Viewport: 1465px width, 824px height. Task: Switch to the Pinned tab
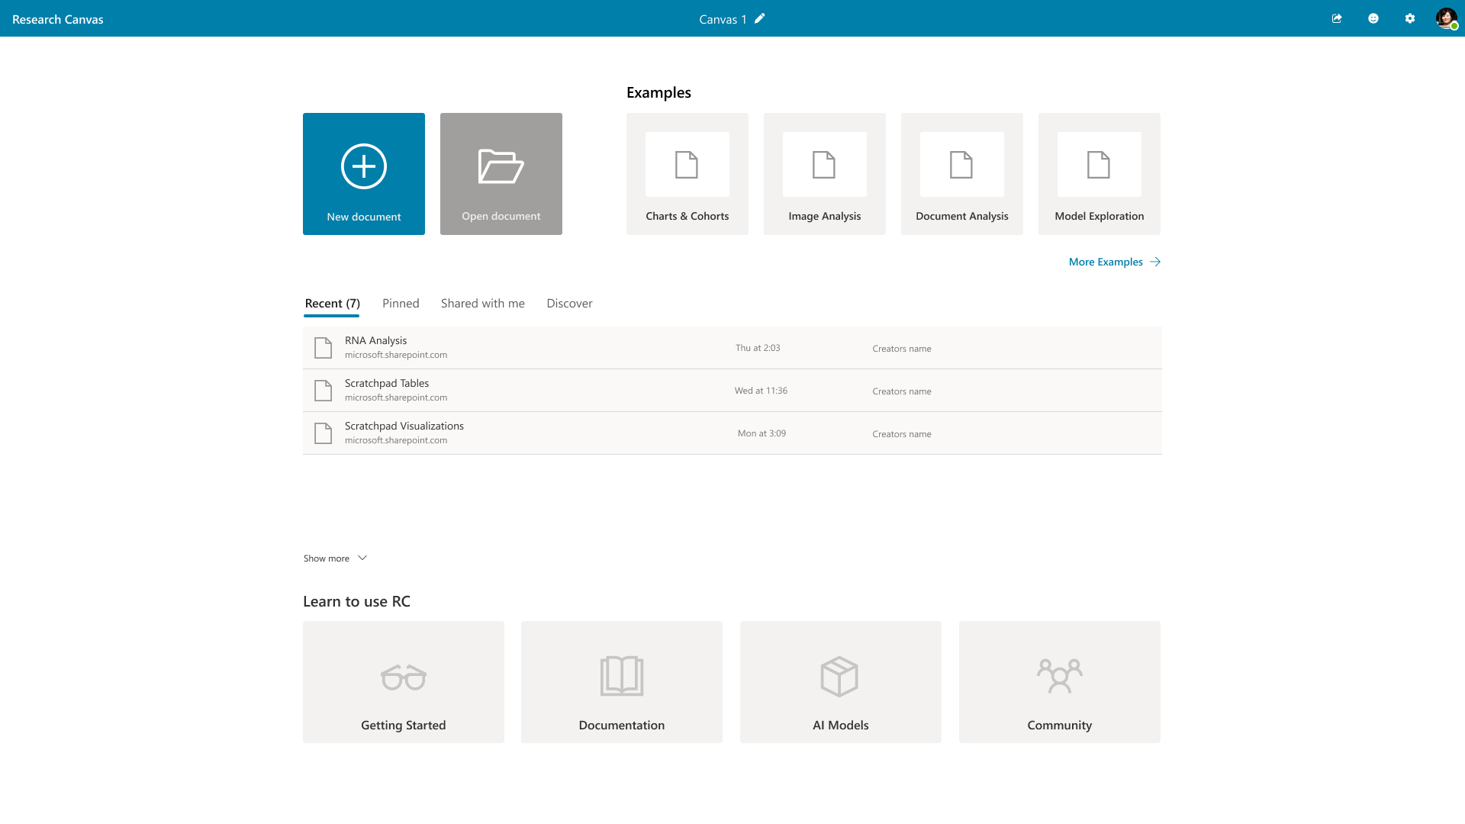[x=401, y=304]
